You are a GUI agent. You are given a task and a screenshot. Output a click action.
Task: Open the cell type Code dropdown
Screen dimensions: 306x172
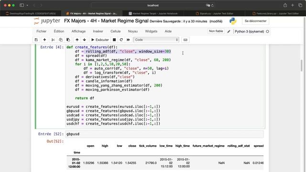click(156, 40)
